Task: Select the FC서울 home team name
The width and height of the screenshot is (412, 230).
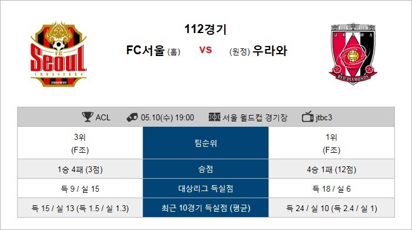Action: point(145,50)
